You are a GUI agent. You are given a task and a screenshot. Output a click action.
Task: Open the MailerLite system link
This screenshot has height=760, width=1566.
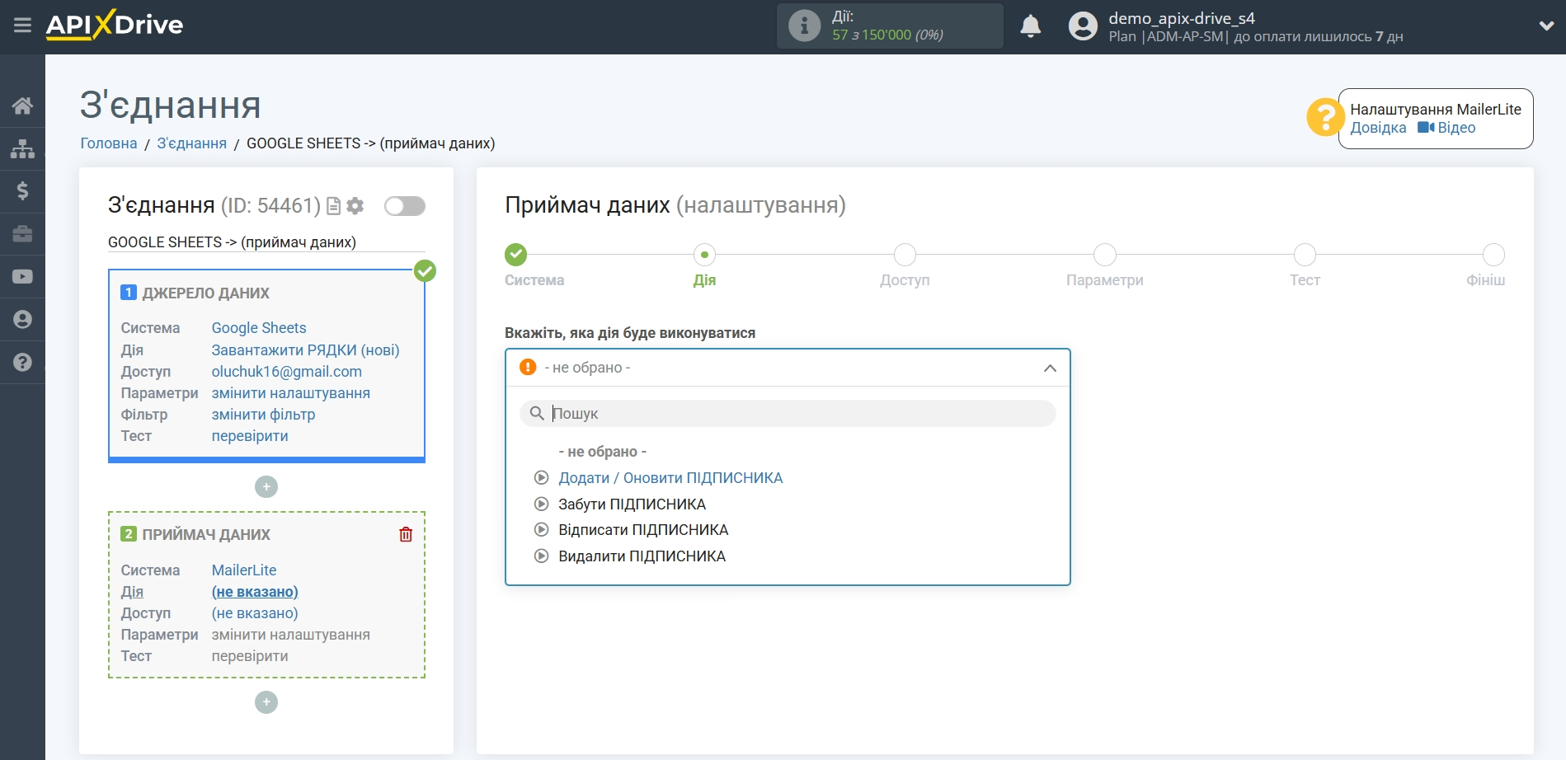(x=244, y=570)
